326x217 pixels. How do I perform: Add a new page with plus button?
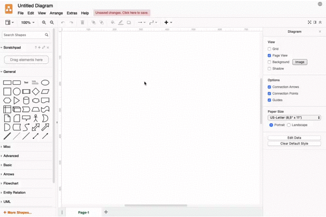coord(106,212)
